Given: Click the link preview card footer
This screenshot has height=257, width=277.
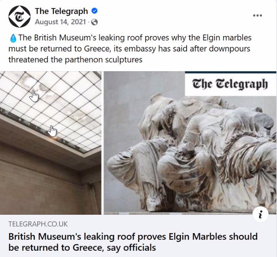Looking at the screenshot, I should (138, 236).
